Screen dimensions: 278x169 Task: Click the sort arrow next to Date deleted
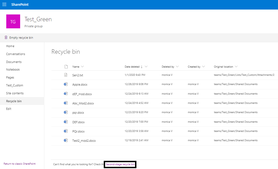[142, 67]
